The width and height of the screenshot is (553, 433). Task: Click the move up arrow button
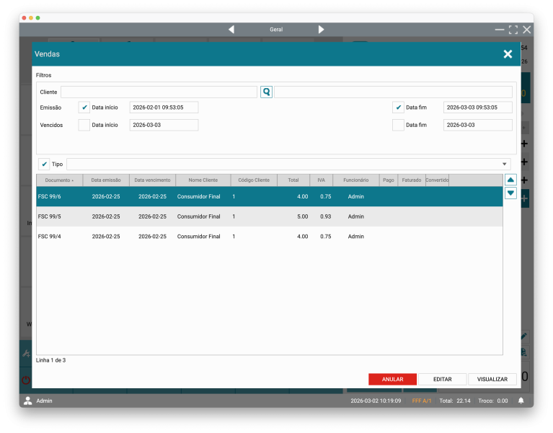[510, 180]
